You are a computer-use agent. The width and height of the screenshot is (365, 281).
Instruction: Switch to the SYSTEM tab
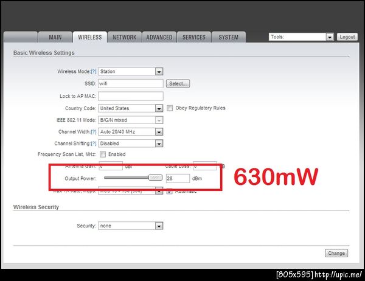[x=229, y=37]
